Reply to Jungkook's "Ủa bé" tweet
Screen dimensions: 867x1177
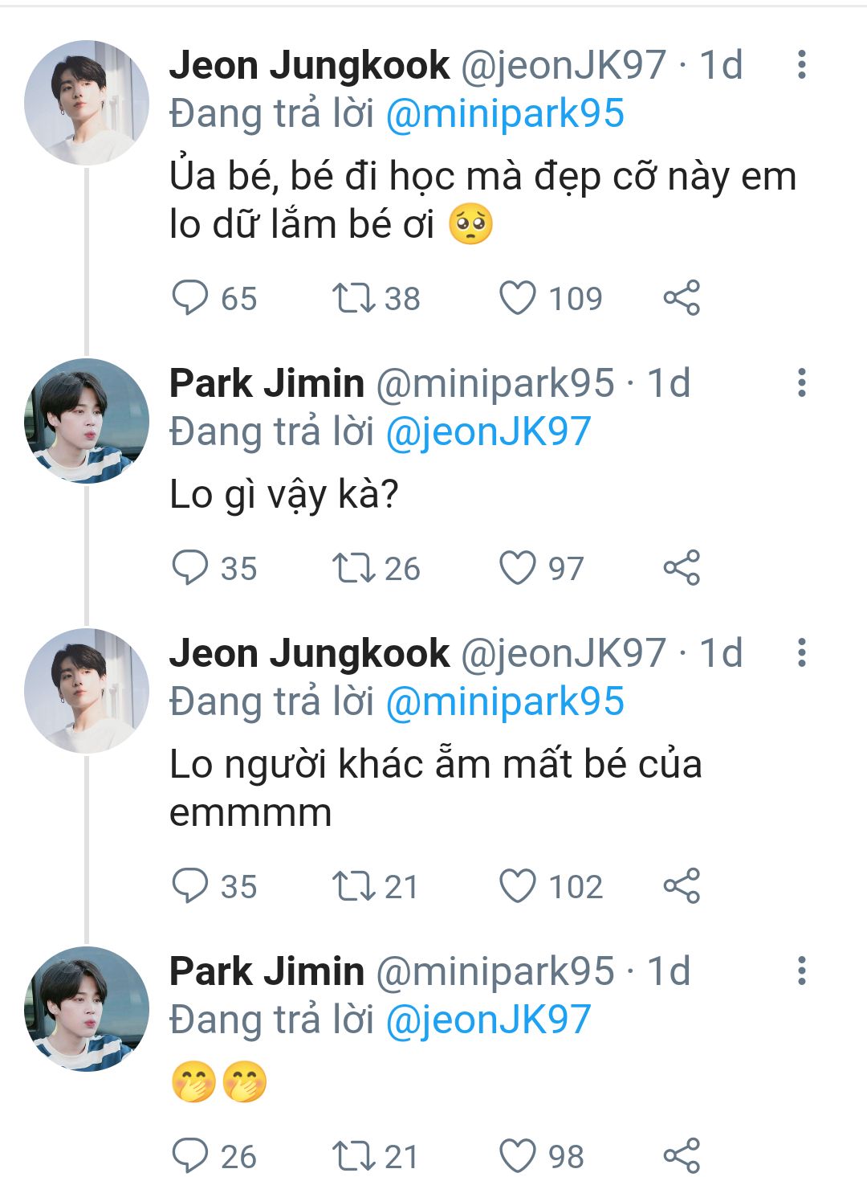(190, 298)
